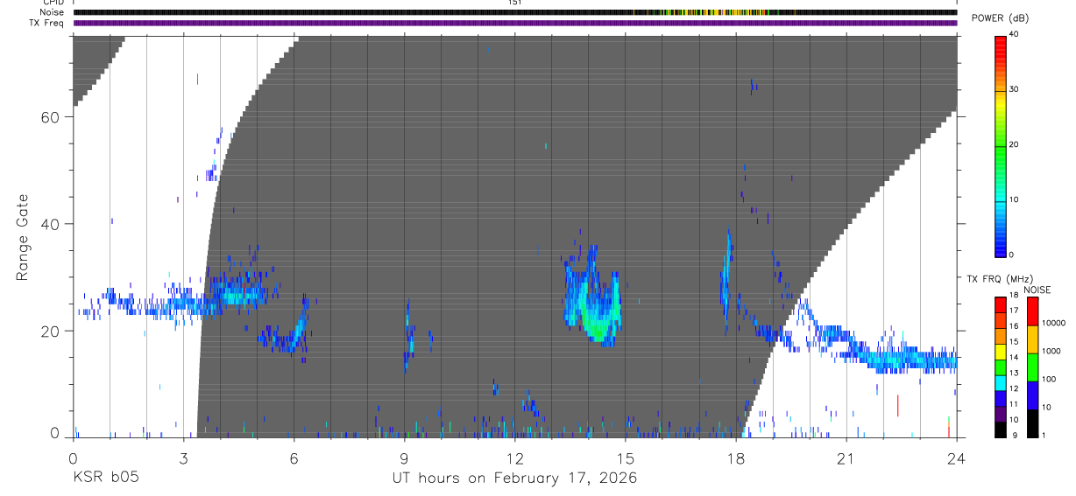Pick the green 100-1000 NOISE swatch
Viewport: 1076px width, 496px height.
tap(1032, 367)
